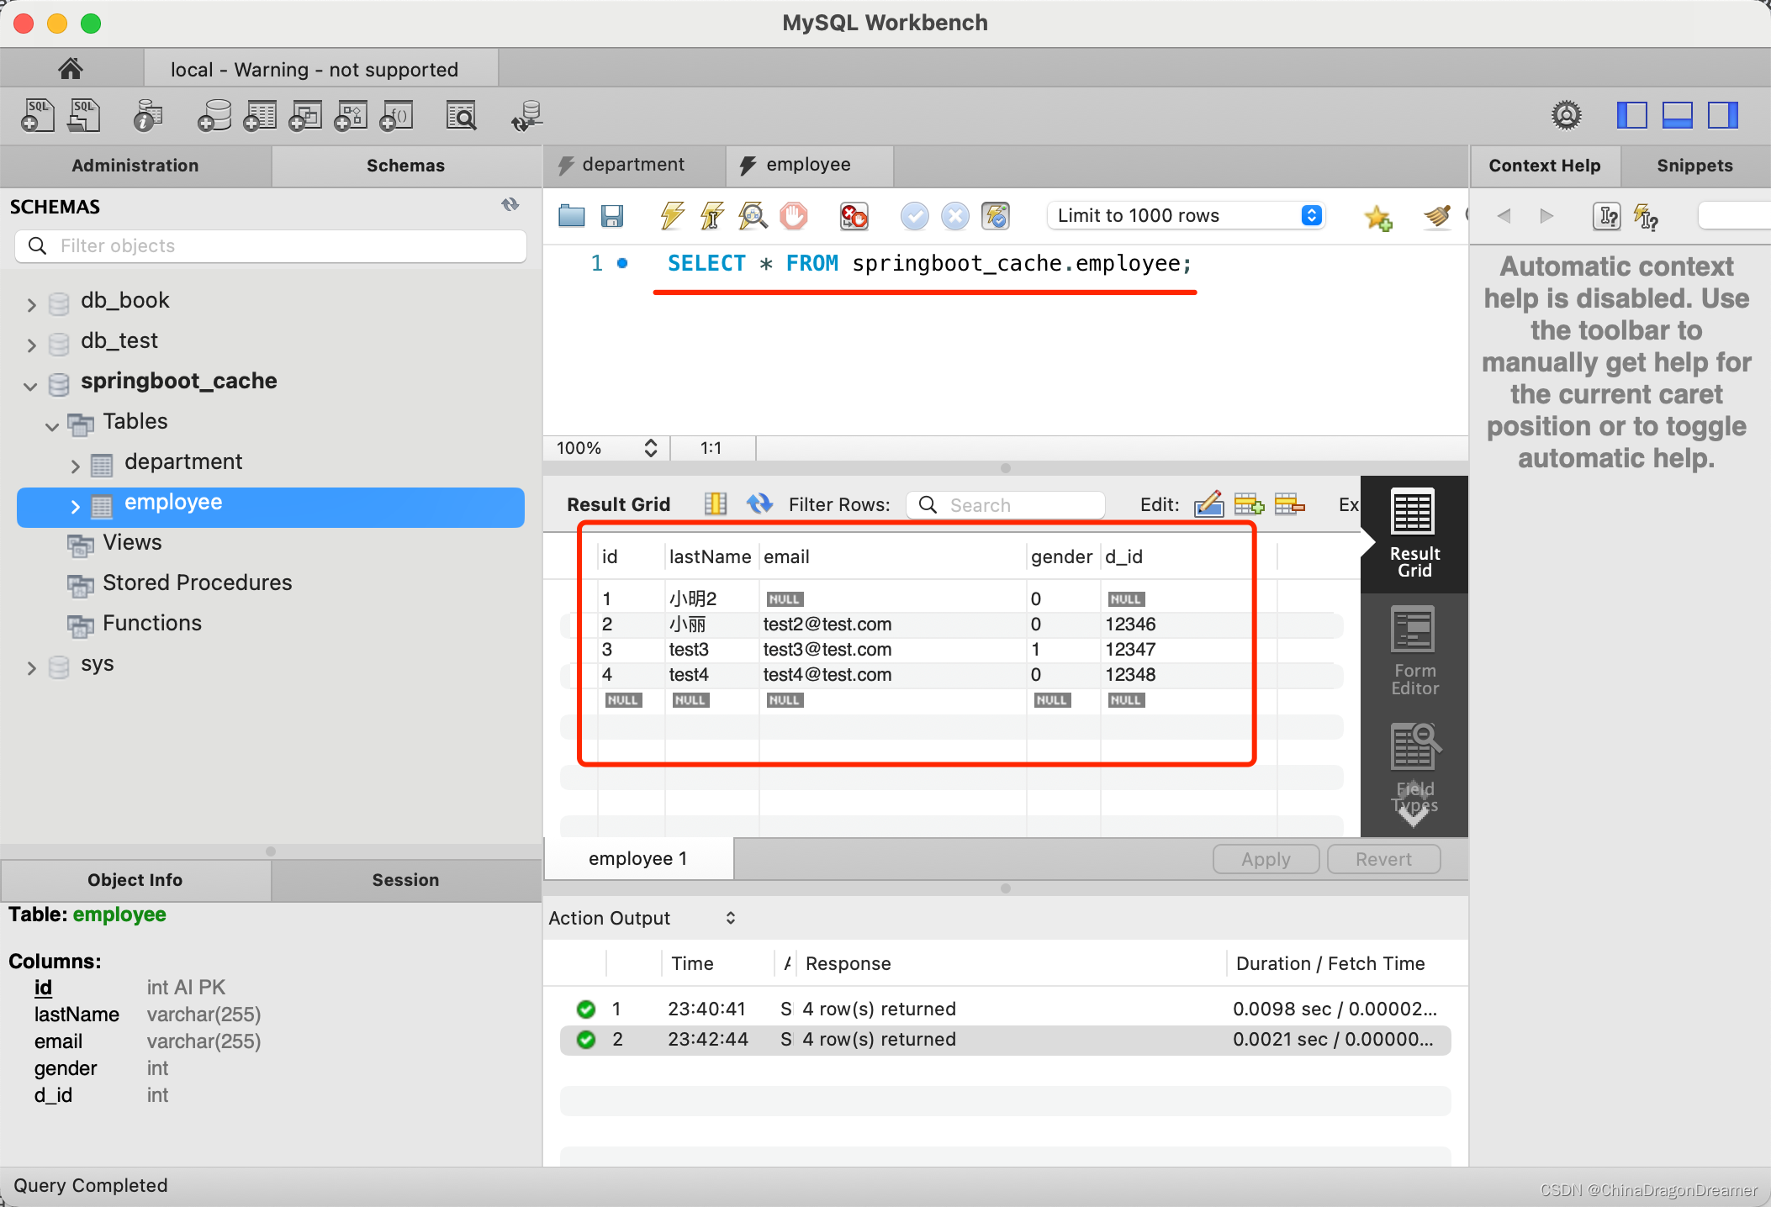Execute the query with lightning bolt
Screen dimensions: 1771x1207
[x=672, y=216]
